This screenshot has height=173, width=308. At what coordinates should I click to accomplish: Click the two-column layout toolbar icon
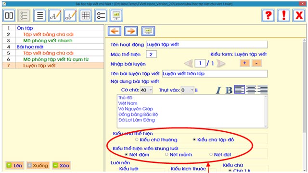click(9, 15)
